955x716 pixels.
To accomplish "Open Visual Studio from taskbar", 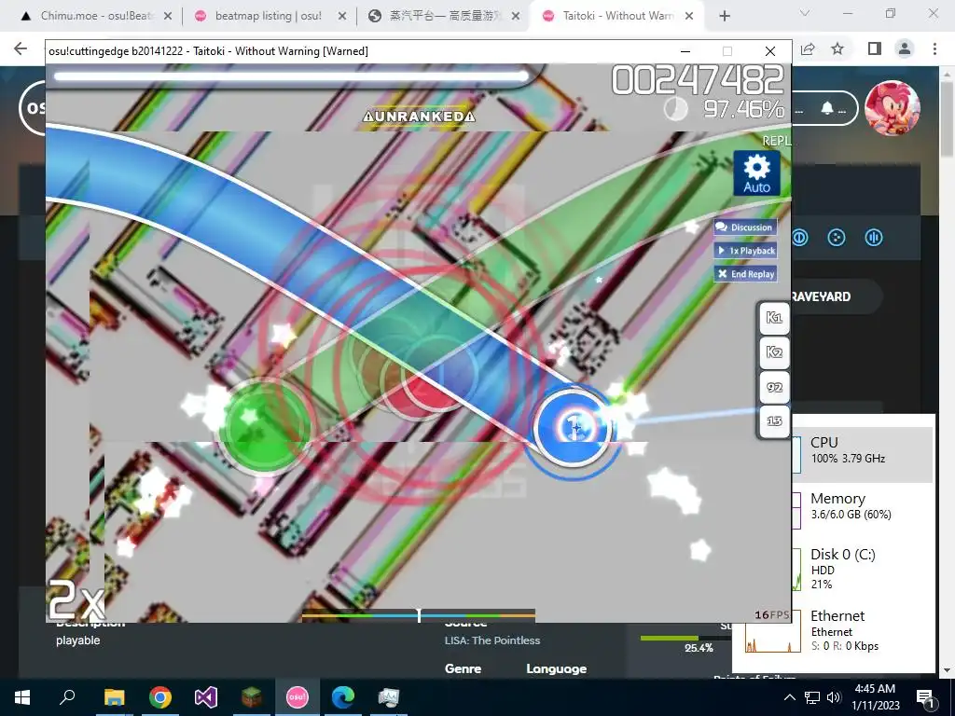I will tap(206, 697).
